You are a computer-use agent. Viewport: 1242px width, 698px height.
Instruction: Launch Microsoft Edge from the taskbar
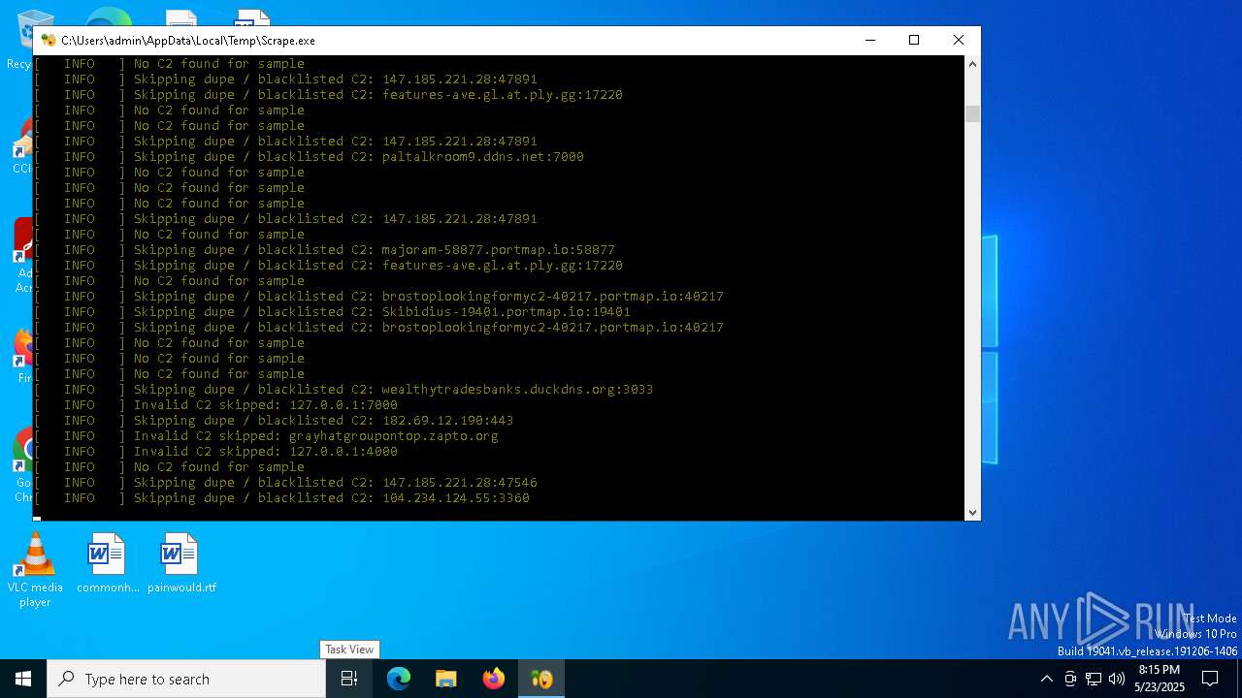(x=399, y=679)
